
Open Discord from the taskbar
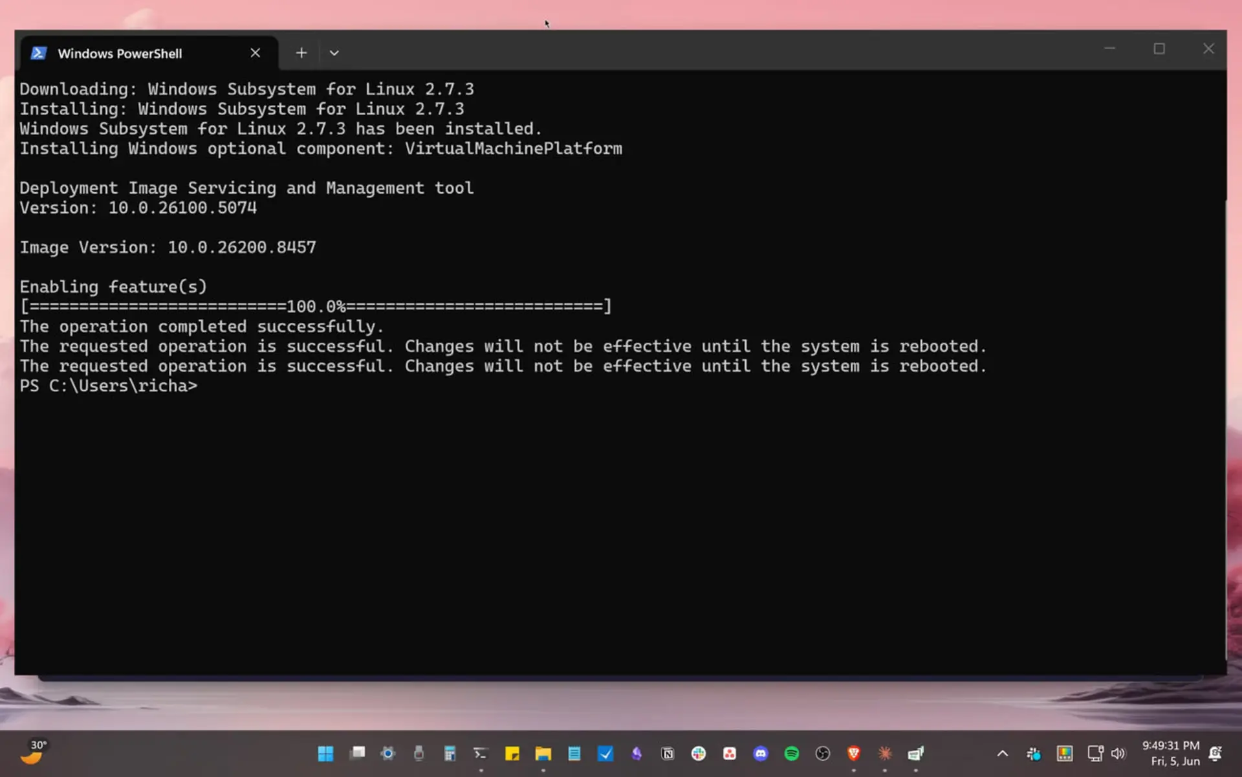tap(761, 753)
